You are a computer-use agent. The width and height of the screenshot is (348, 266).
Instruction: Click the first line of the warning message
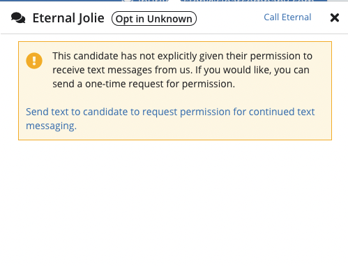tap(182, 56)
